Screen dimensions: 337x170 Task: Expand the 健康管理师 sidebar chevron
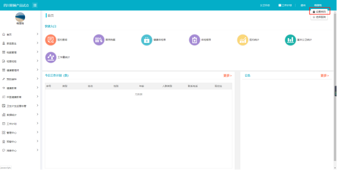click(x=37, y=70)
